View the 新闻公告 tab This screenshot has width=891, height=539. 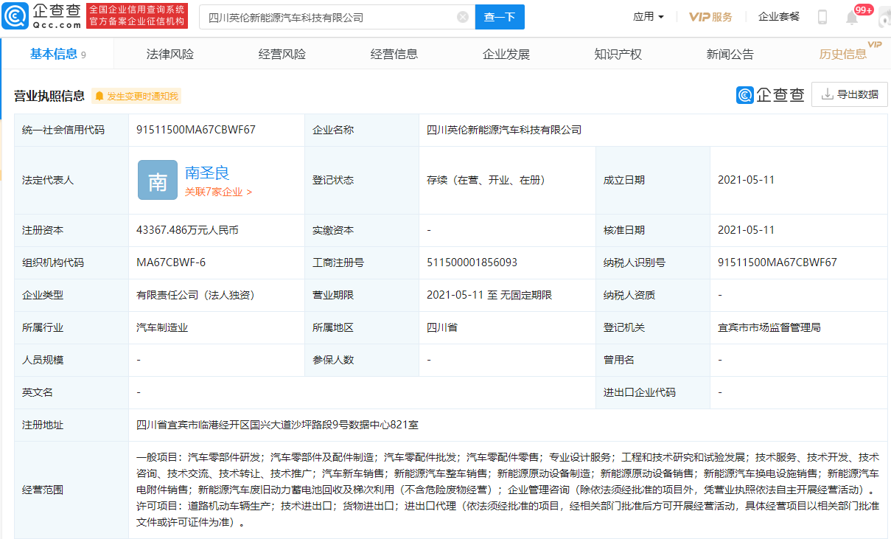coord(729,54)
